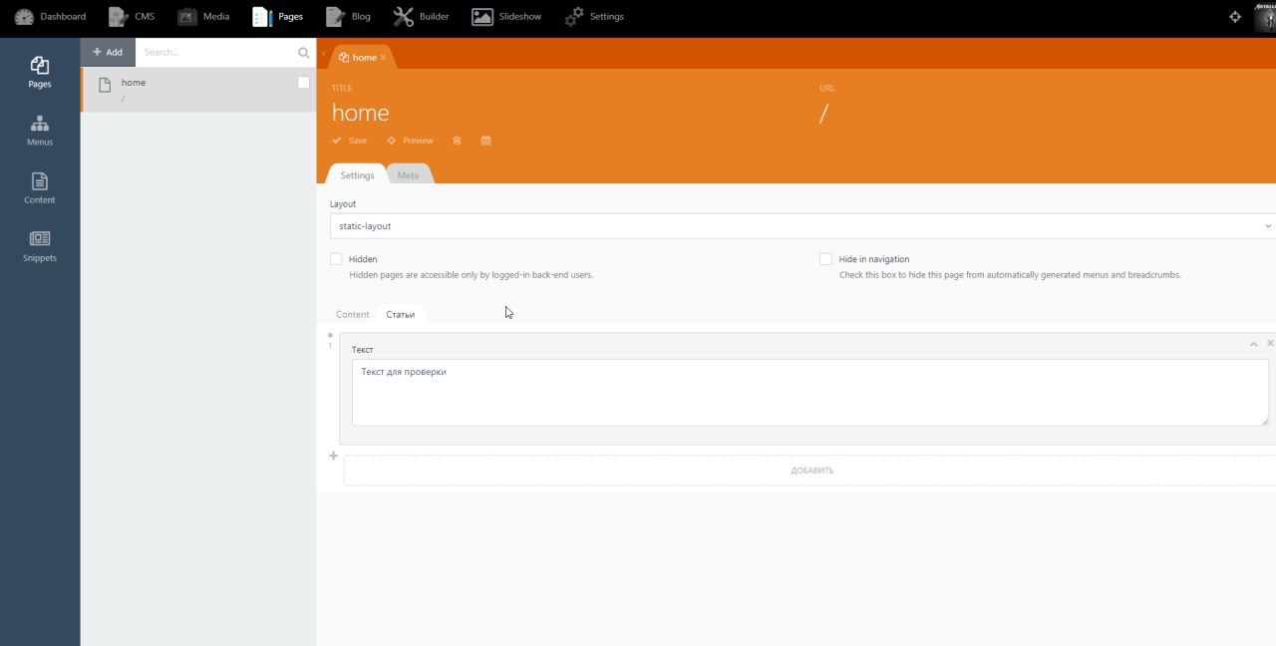
Task: Select Pages in the left sidebar
Action: point(40,73)
